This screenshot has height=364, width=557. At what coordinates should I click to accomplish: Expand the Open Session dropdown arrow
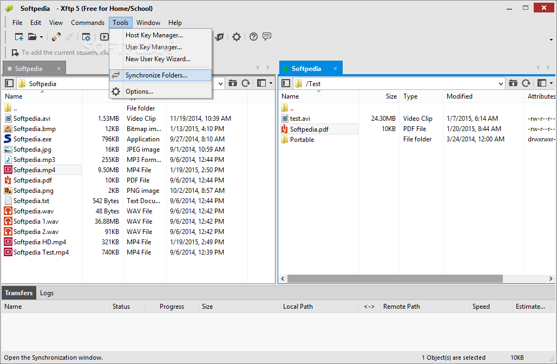tap(41, 37)
